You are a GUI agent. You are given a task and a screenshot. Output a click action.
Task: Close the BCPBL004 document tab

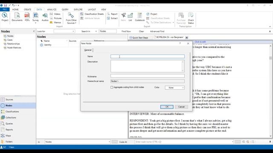(187, 38)
